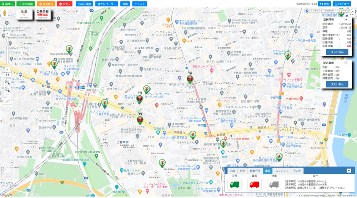Image resolution: width=357 pixels, height=198 pixels.
Task: Click リスト表示 in 配送車両 panel
Action: tap(337, 84)
